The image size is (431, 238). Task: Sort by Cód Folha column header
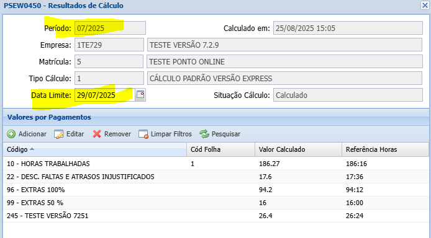tap(220, 149)
